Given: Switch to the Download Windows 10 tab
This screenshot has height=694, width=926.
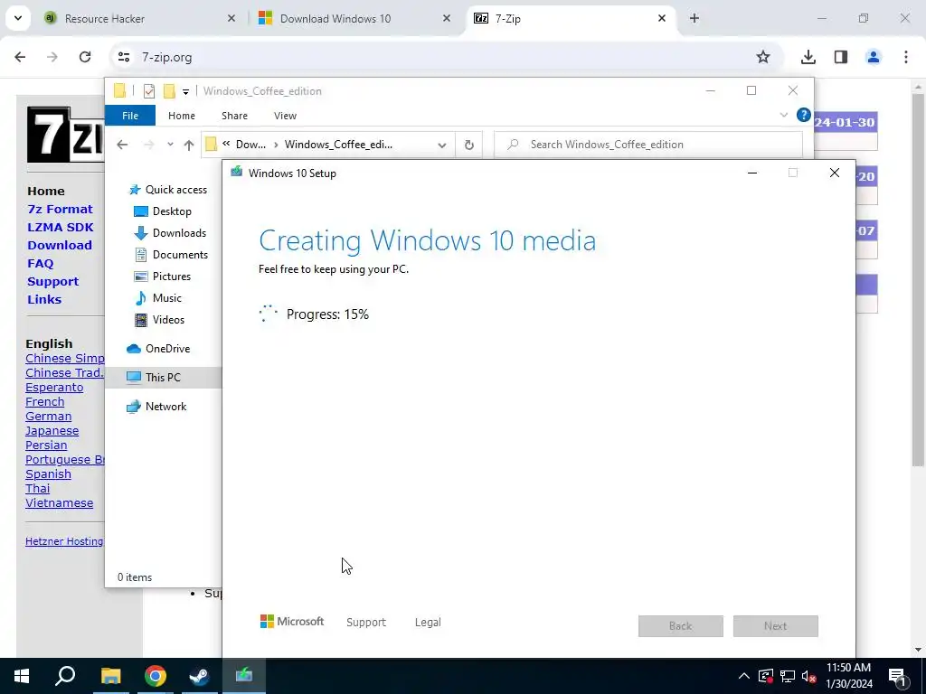Looking at the screenshot, I should point(354,18).
